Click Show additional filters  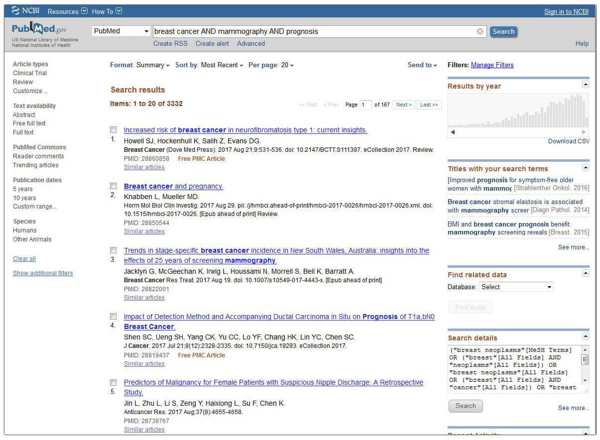43,273
